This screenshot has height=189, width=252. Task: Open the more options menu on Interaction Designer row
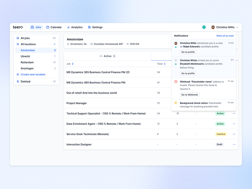point(234,144)
